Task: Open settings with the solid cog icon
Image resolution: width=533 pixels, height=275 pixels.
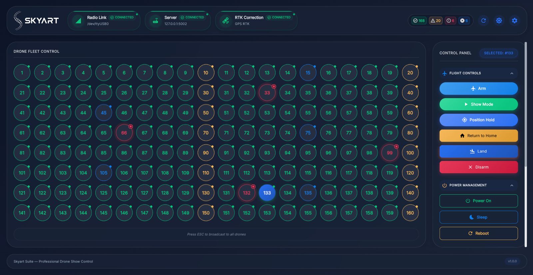Action: coord(515,21)
